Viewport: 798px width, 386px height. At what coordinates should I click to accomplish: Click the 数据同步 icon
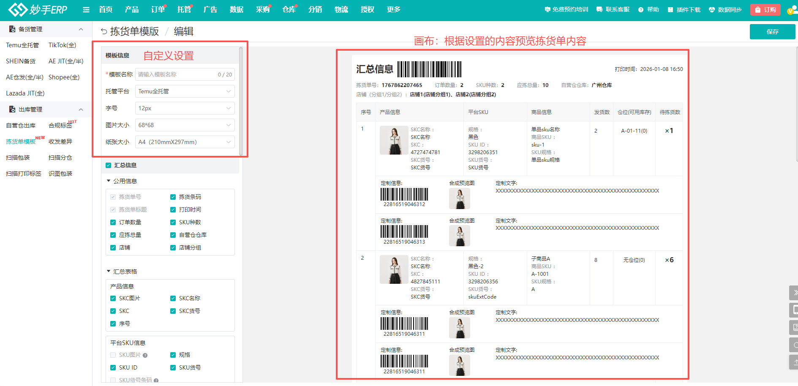(x=712, y=10)
